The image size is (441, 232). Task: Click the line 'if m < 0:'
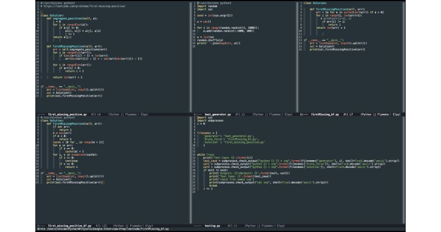point(59,136)
